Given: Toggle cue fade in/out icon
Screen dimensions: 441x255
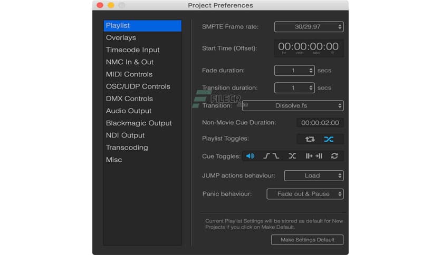Looking at the screenshot, I should 271,156.
